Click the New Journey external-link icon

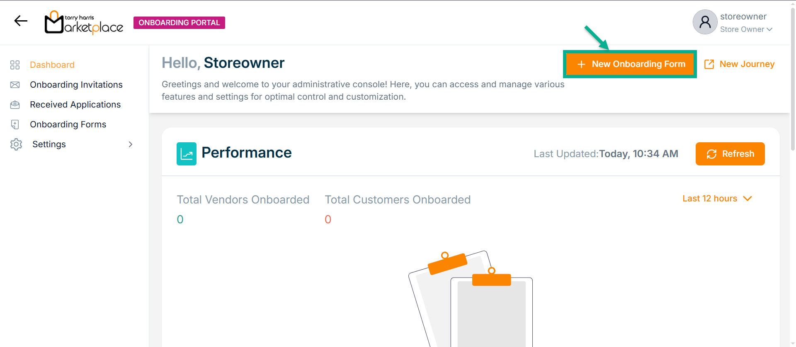(x=709, y=64)
